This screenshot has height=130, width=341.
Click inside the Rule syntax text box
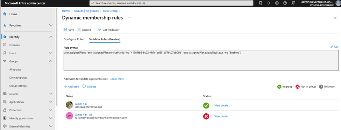pyautogui.click(x=201, y=60)
